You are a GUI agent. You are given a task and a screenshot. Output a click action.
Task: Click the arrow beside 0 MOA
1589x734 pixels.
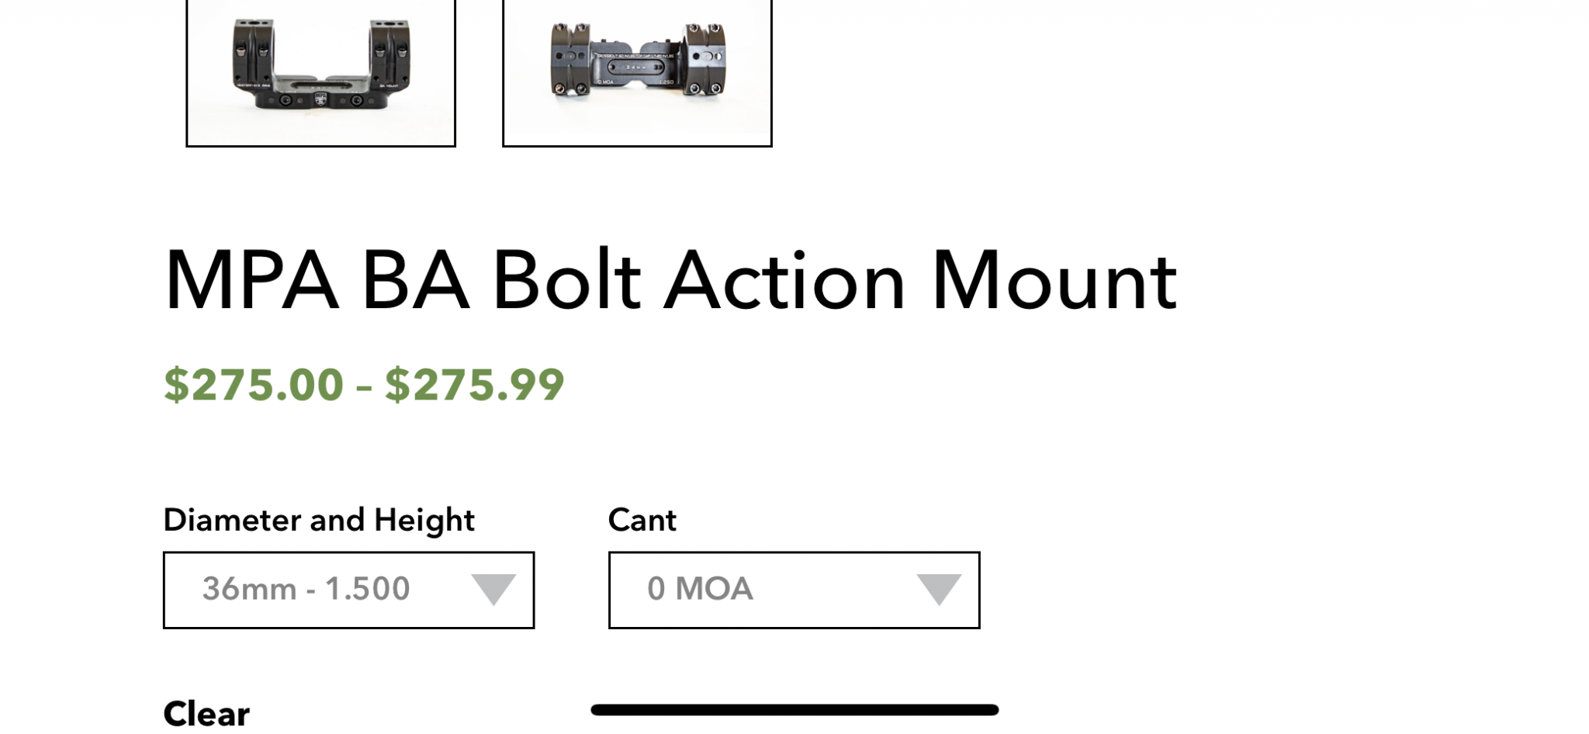click(939, 590)
